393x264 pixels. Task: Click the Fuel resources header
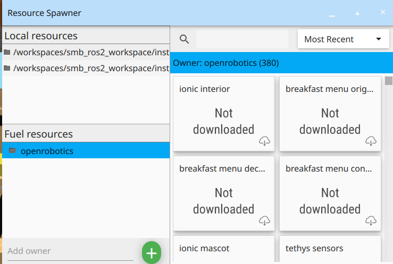pos(86,134)
